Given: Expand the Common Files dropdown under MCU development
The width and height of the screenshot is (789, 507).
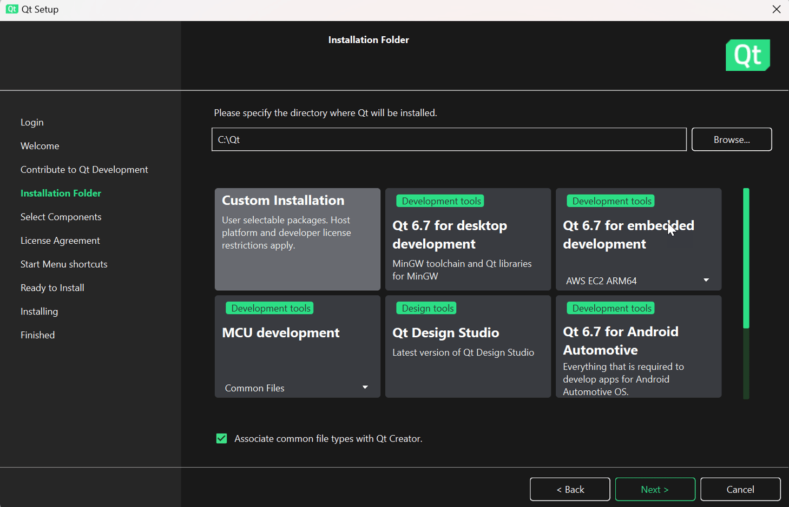Looking at the screenshot, I should click(x=365, y=387).
